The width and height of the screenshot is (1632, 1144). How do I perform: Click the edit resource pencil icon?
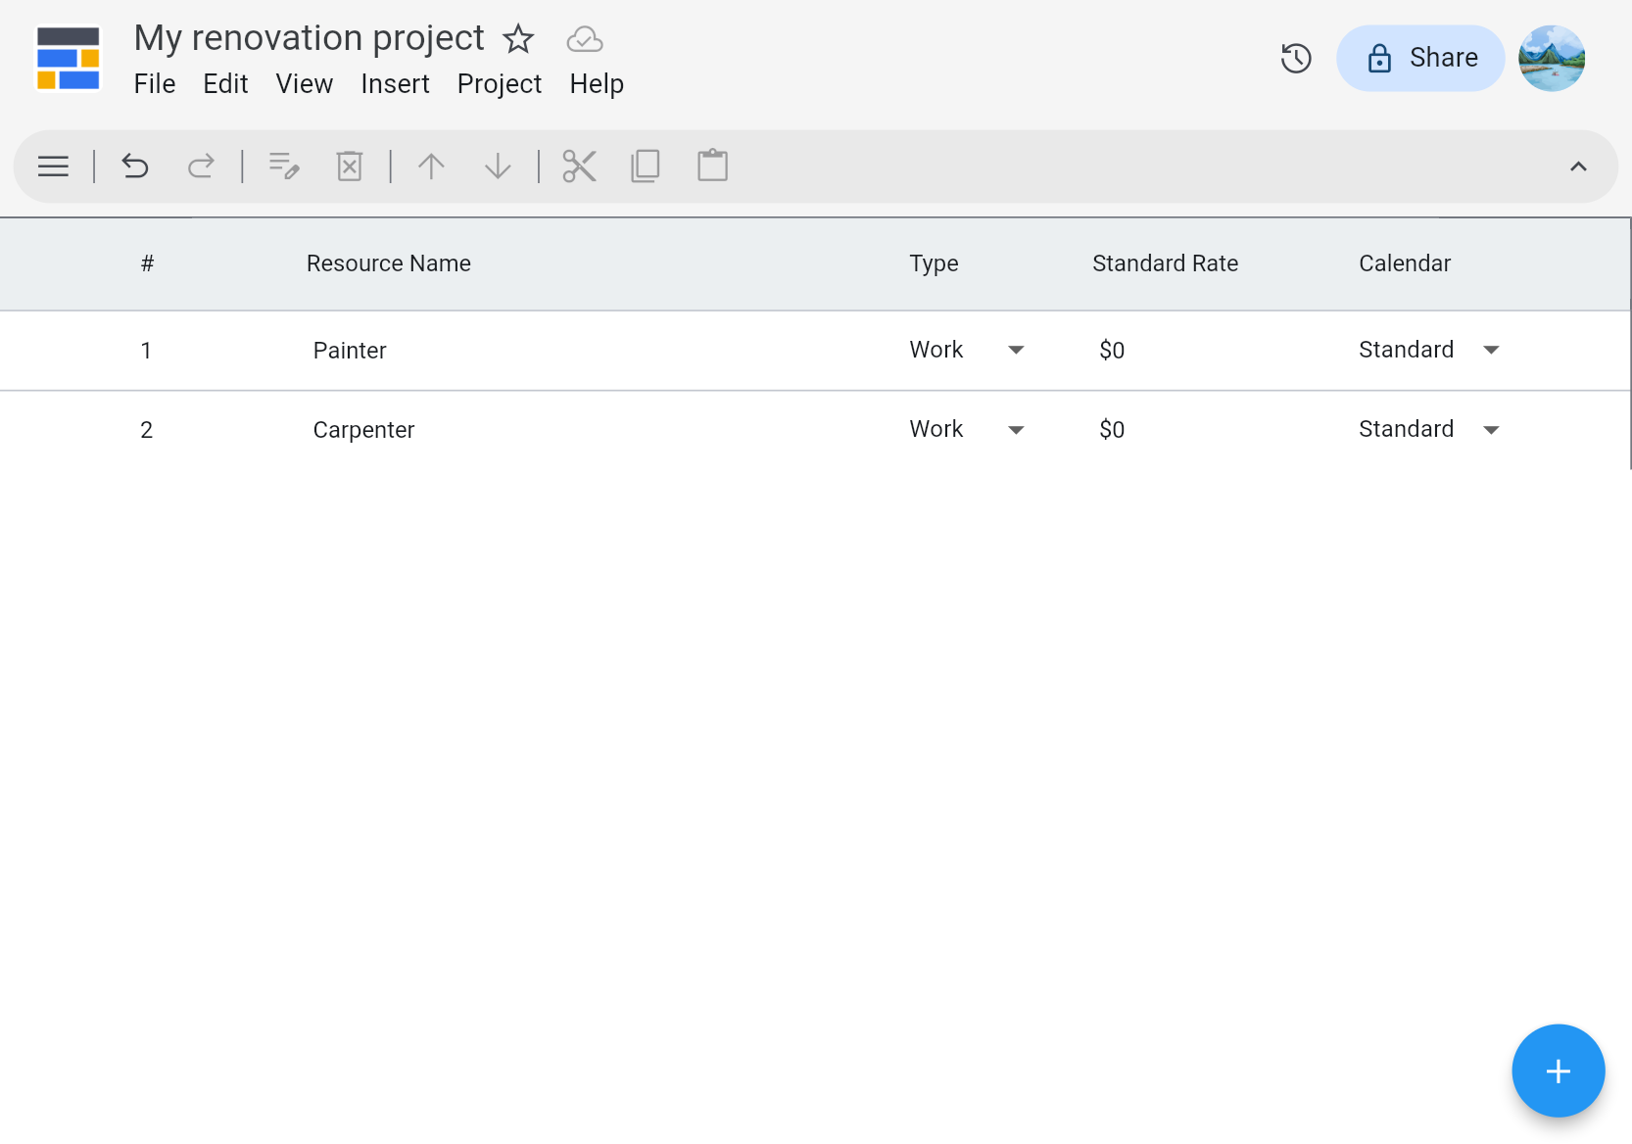point(284,167)
